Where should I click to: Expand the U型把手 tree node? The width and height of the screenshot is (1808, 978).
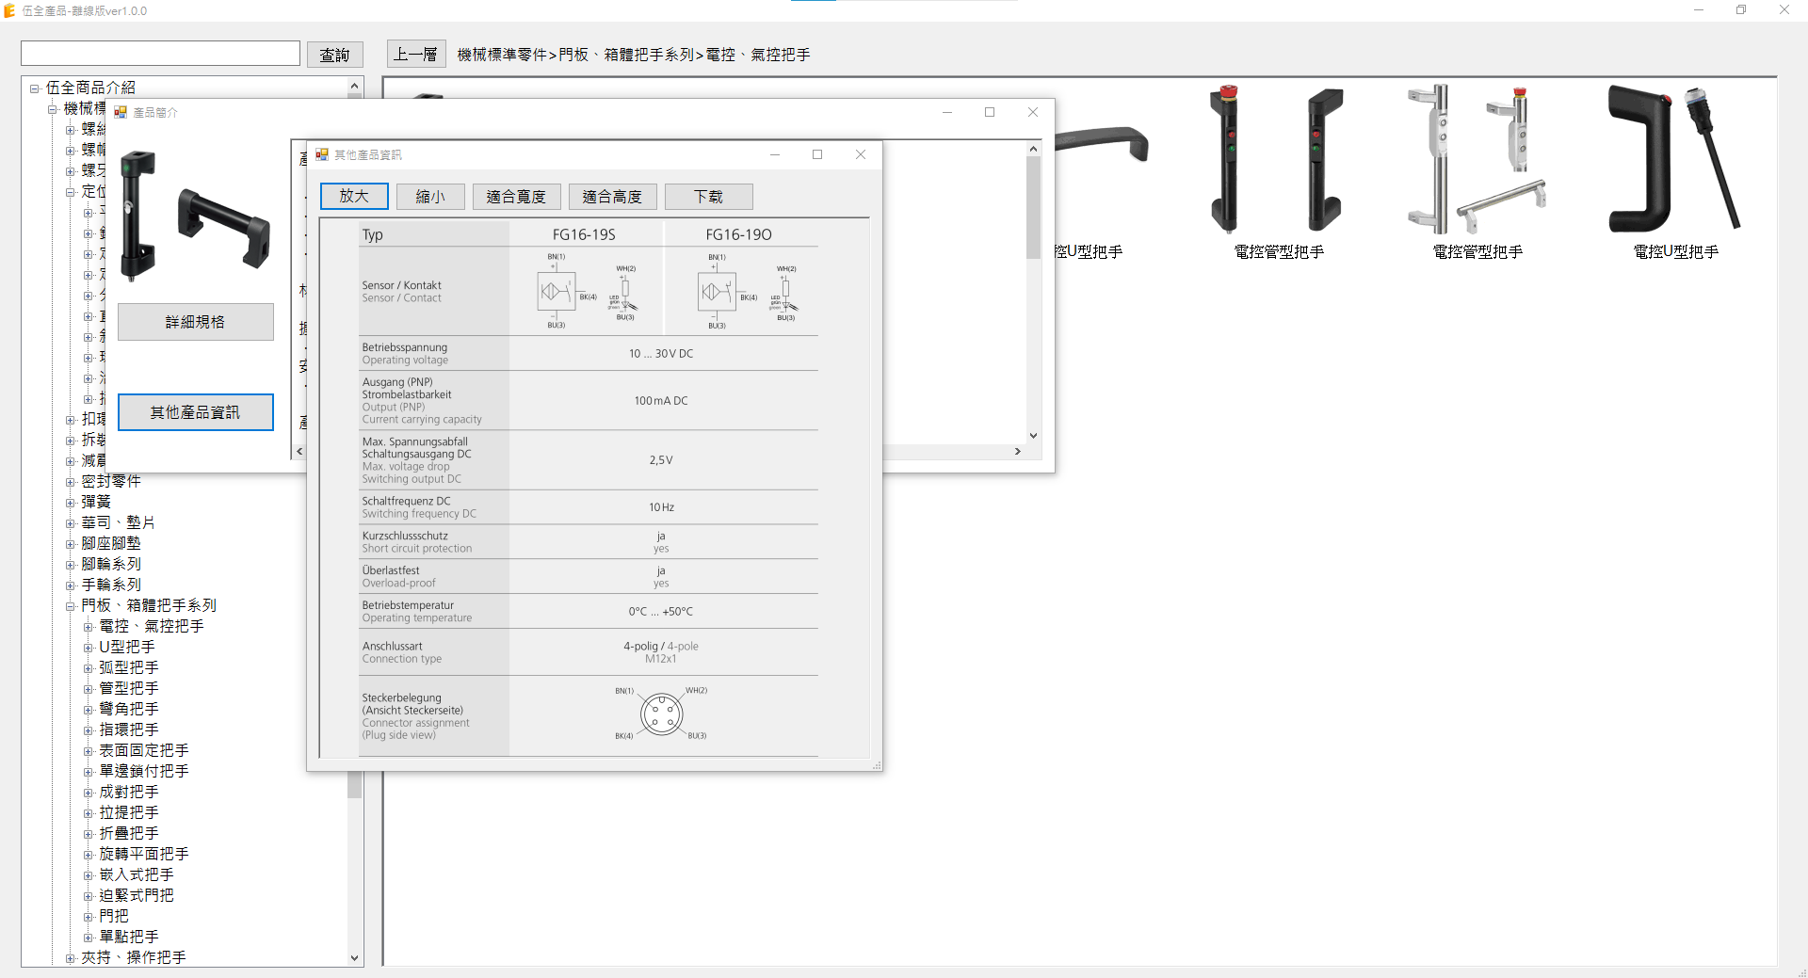pos(89,648)
